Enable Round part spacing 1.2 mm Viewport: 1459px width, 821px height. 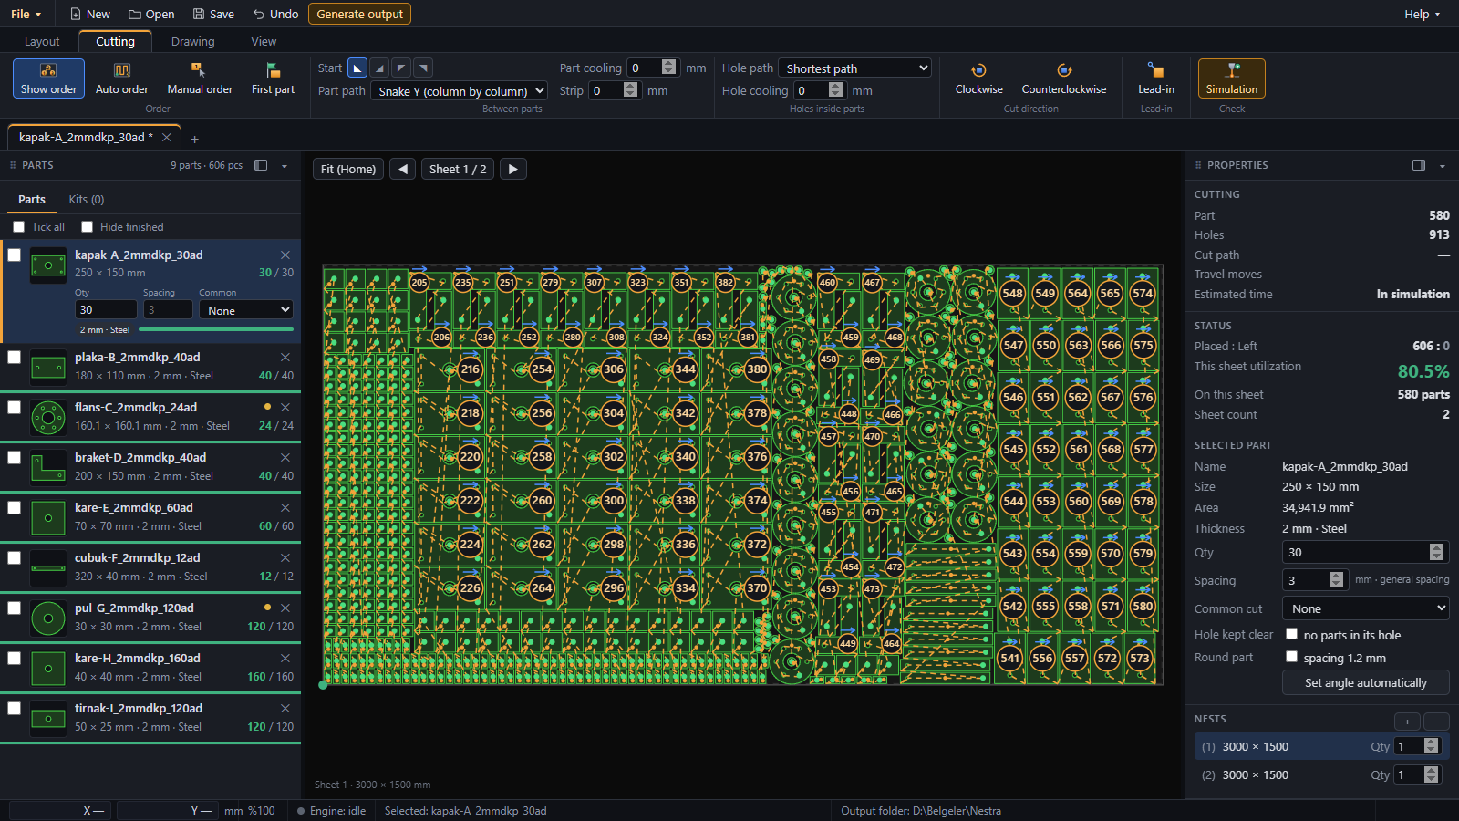pyautogui.click(x=1291, y=657)
